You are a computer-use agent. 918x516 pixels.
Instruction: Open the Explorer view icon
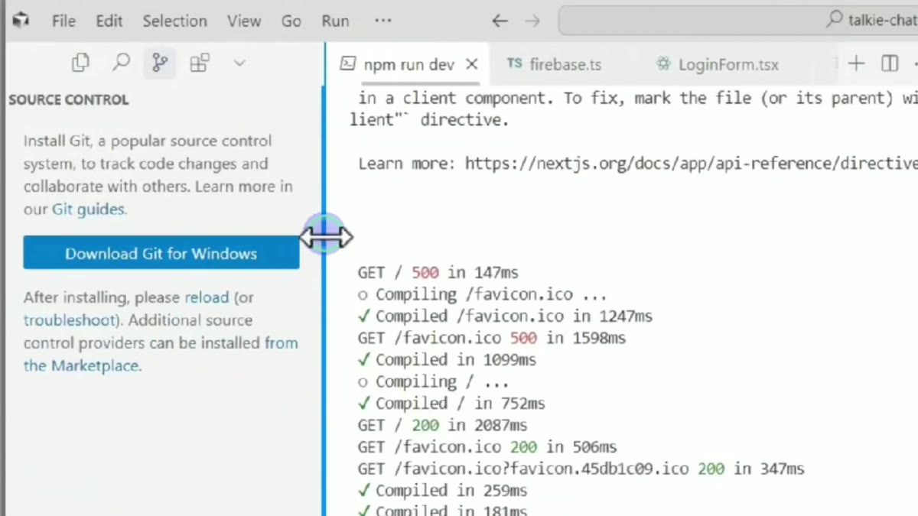pos(80,63)
